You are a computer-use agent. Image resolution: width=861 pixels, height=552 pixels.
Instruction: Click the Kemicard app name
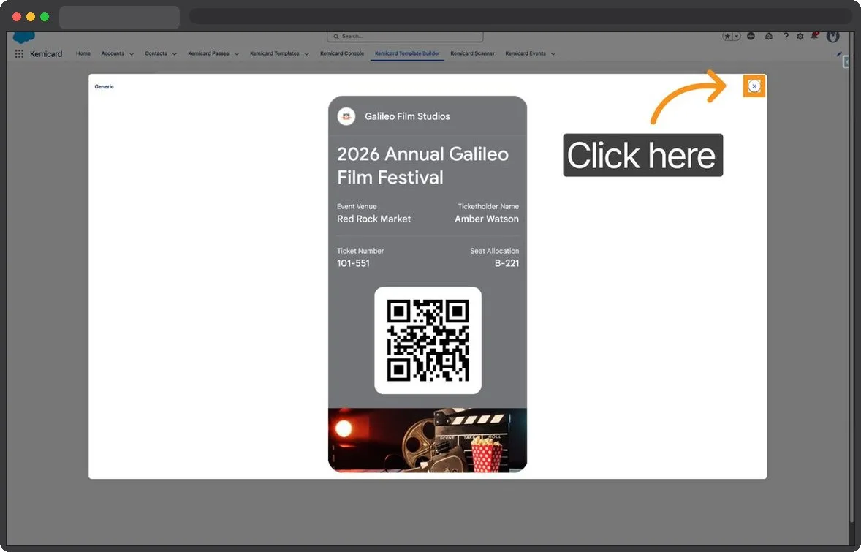tap(46, 54)
